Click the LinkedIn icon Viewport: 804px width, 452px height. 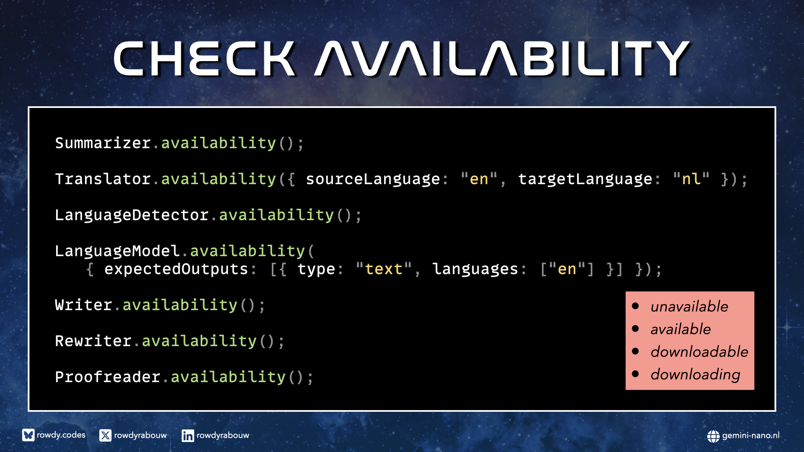(188, 436)
